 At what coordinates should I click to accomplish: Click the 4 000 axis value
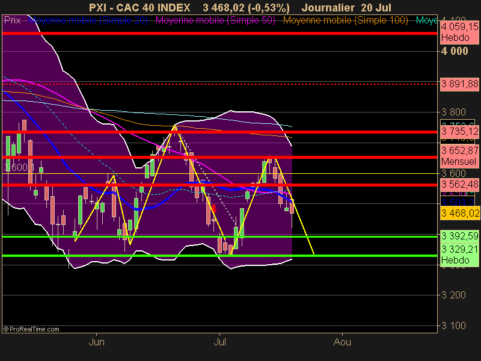pyautogui.click(x=455, y=51)
